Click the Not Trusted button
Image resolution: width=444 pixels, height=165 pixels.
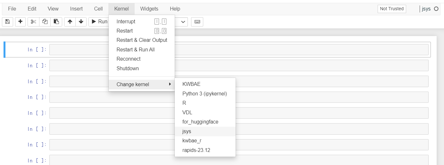[x=392, y=9]
